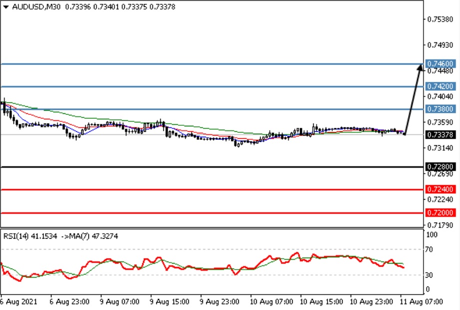
Task: Click the RSI scale value 100
Action: (432, 235)
